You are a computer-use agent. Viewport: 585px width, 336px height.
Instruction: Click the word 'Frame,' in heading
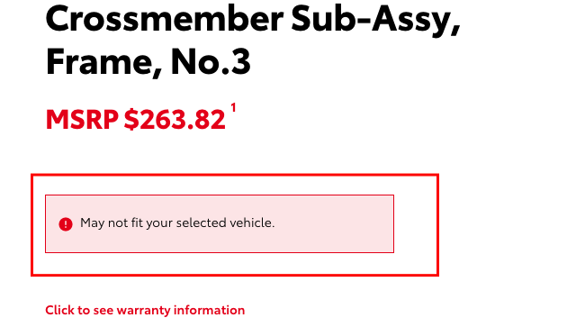click(x=104, y=62)
